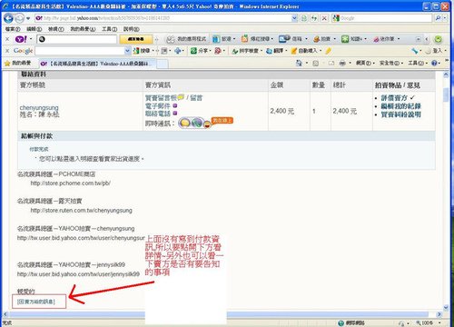Screen dimensions: 454x327
Task: Click the home icon in command bar
Action: (x=299, y=63)
